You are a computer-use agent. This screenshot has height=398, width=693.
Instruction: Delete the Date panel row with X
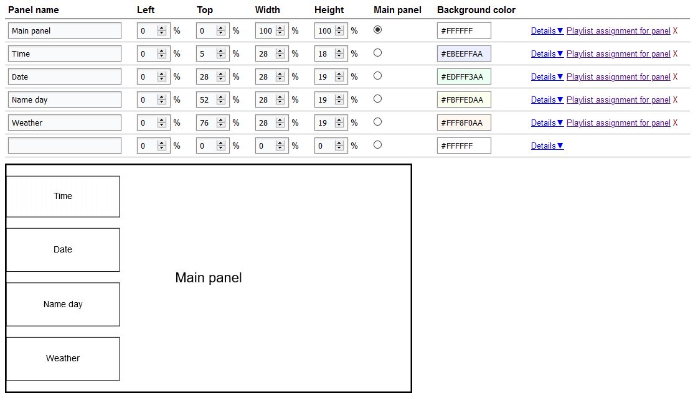point(675,76)
